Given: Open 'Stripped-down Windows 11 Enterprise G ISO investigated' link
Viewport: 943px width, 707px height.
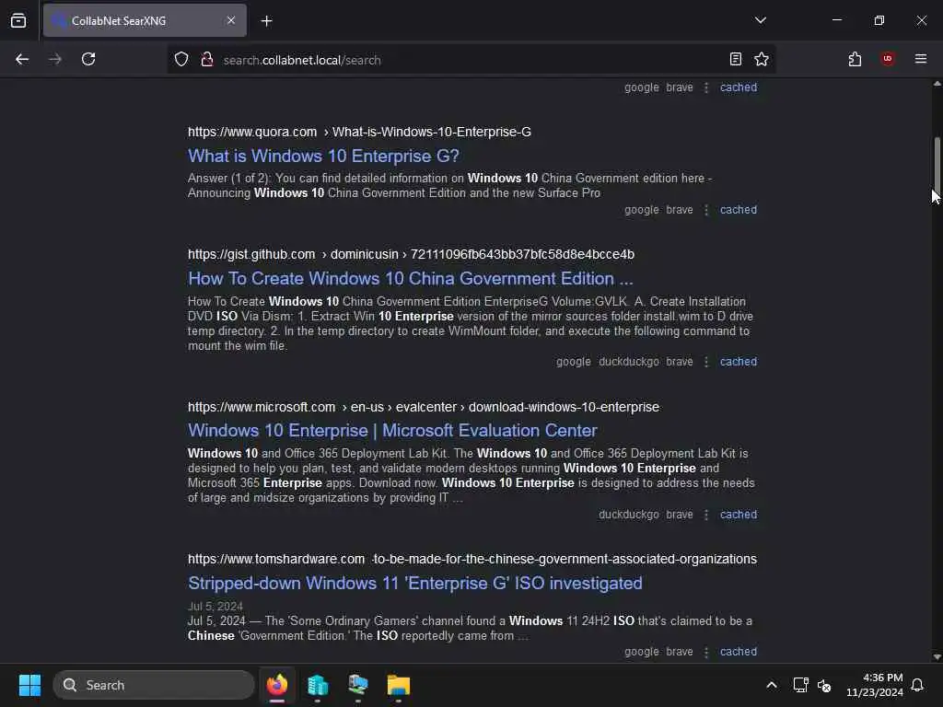Looking at the screenshot, I should pos(415,583).
